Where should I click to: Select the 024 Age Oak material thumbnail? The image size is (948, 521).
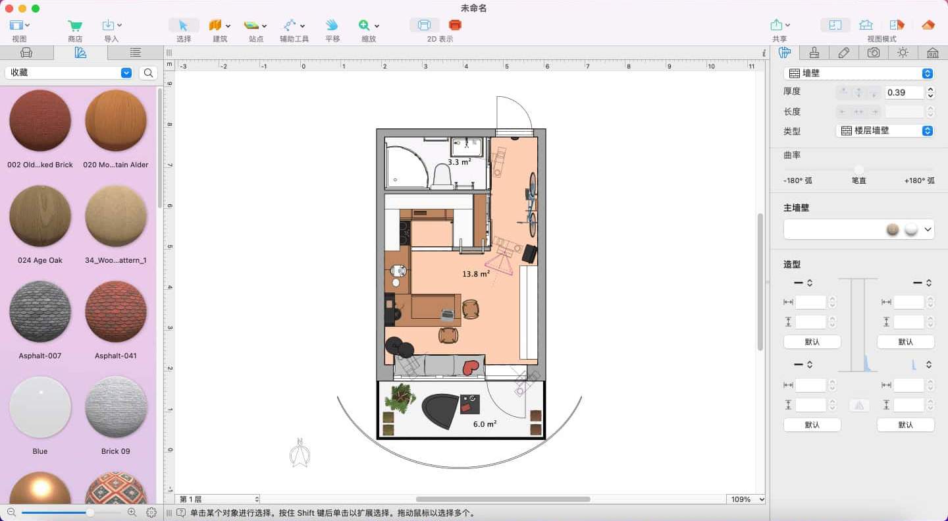pos(40,216)
